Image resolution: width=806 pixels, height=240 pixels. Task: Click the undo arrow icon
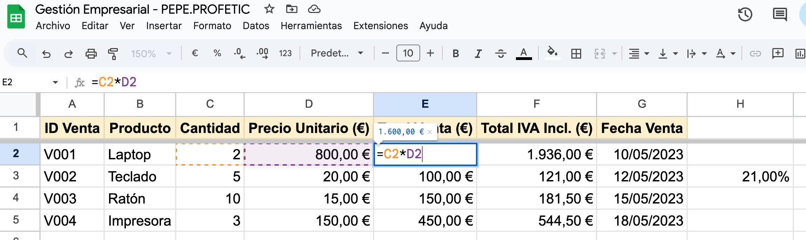click(x=46, y=53)
